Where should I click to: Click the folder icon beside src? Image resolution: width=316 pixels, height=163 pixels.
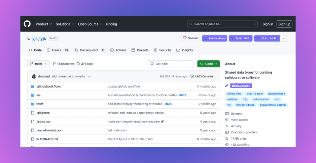click(32, 95)
